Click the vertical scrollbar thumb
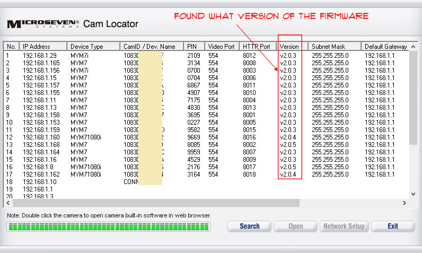The width and height of the screenshot is (422, 253). click(413, 98)
